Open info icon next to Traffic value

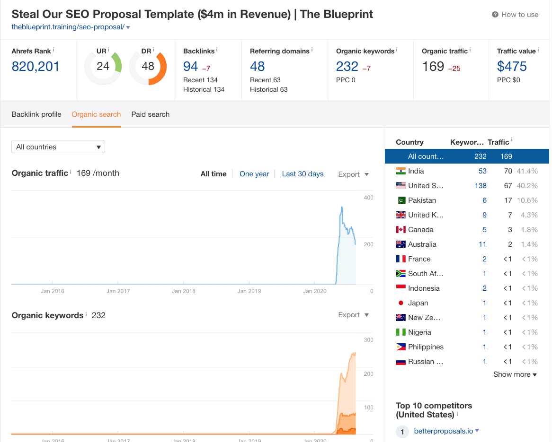click(538, 50)
